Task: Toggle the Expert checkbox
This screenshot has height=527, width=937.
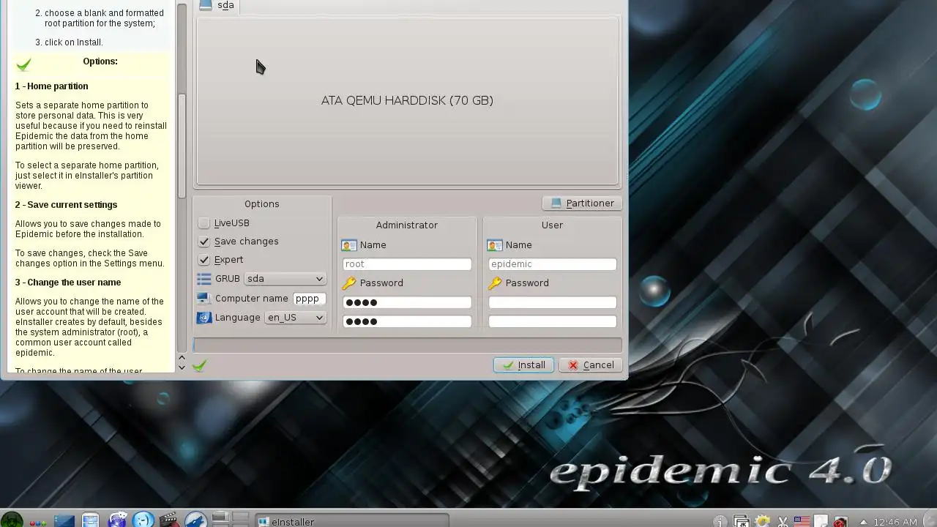Action: pyautogui.click(x=204, y=259)
